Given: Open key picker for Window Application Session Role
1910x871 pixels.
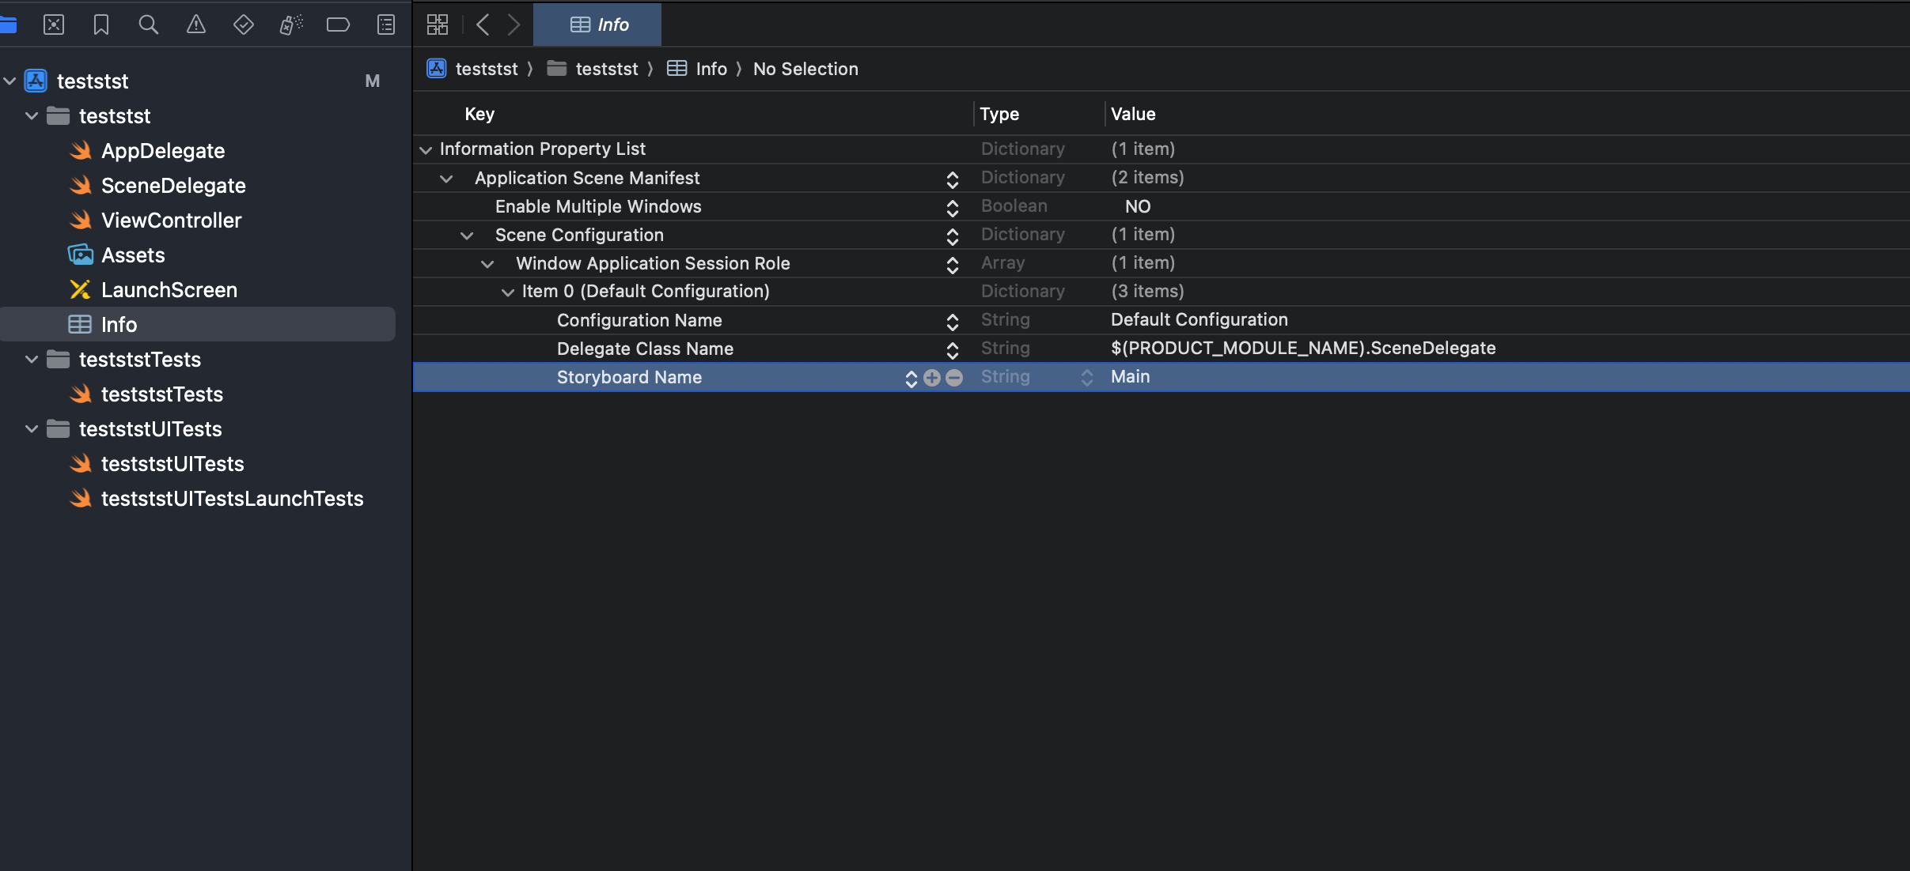Looking at the screenshot, I should pos(953,265).
